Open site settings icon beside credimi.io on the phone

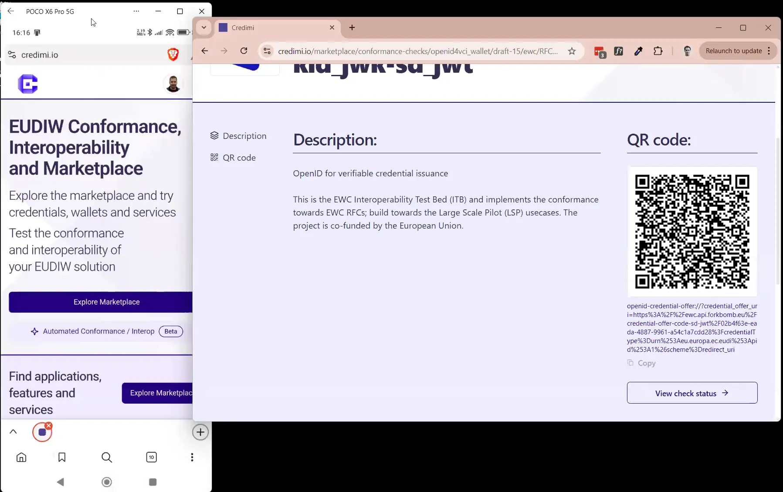click(12, 55)
